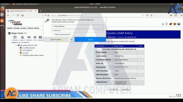Screen dimensions: 183x102
Task: Click the Pocket save icon
Action: [x=147, y=15]
